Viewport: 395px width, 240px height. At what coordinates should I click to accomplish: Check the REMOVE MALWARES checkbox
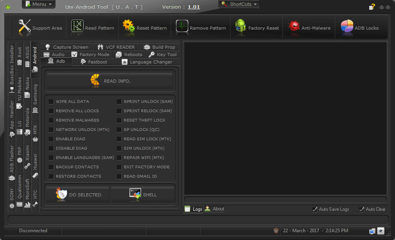coord(51,120)
